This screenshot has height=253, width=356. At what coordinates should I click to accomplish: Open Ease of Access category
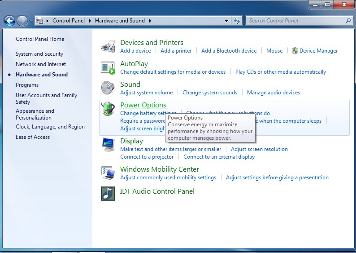pyautogui.click(x=33, y=137)
